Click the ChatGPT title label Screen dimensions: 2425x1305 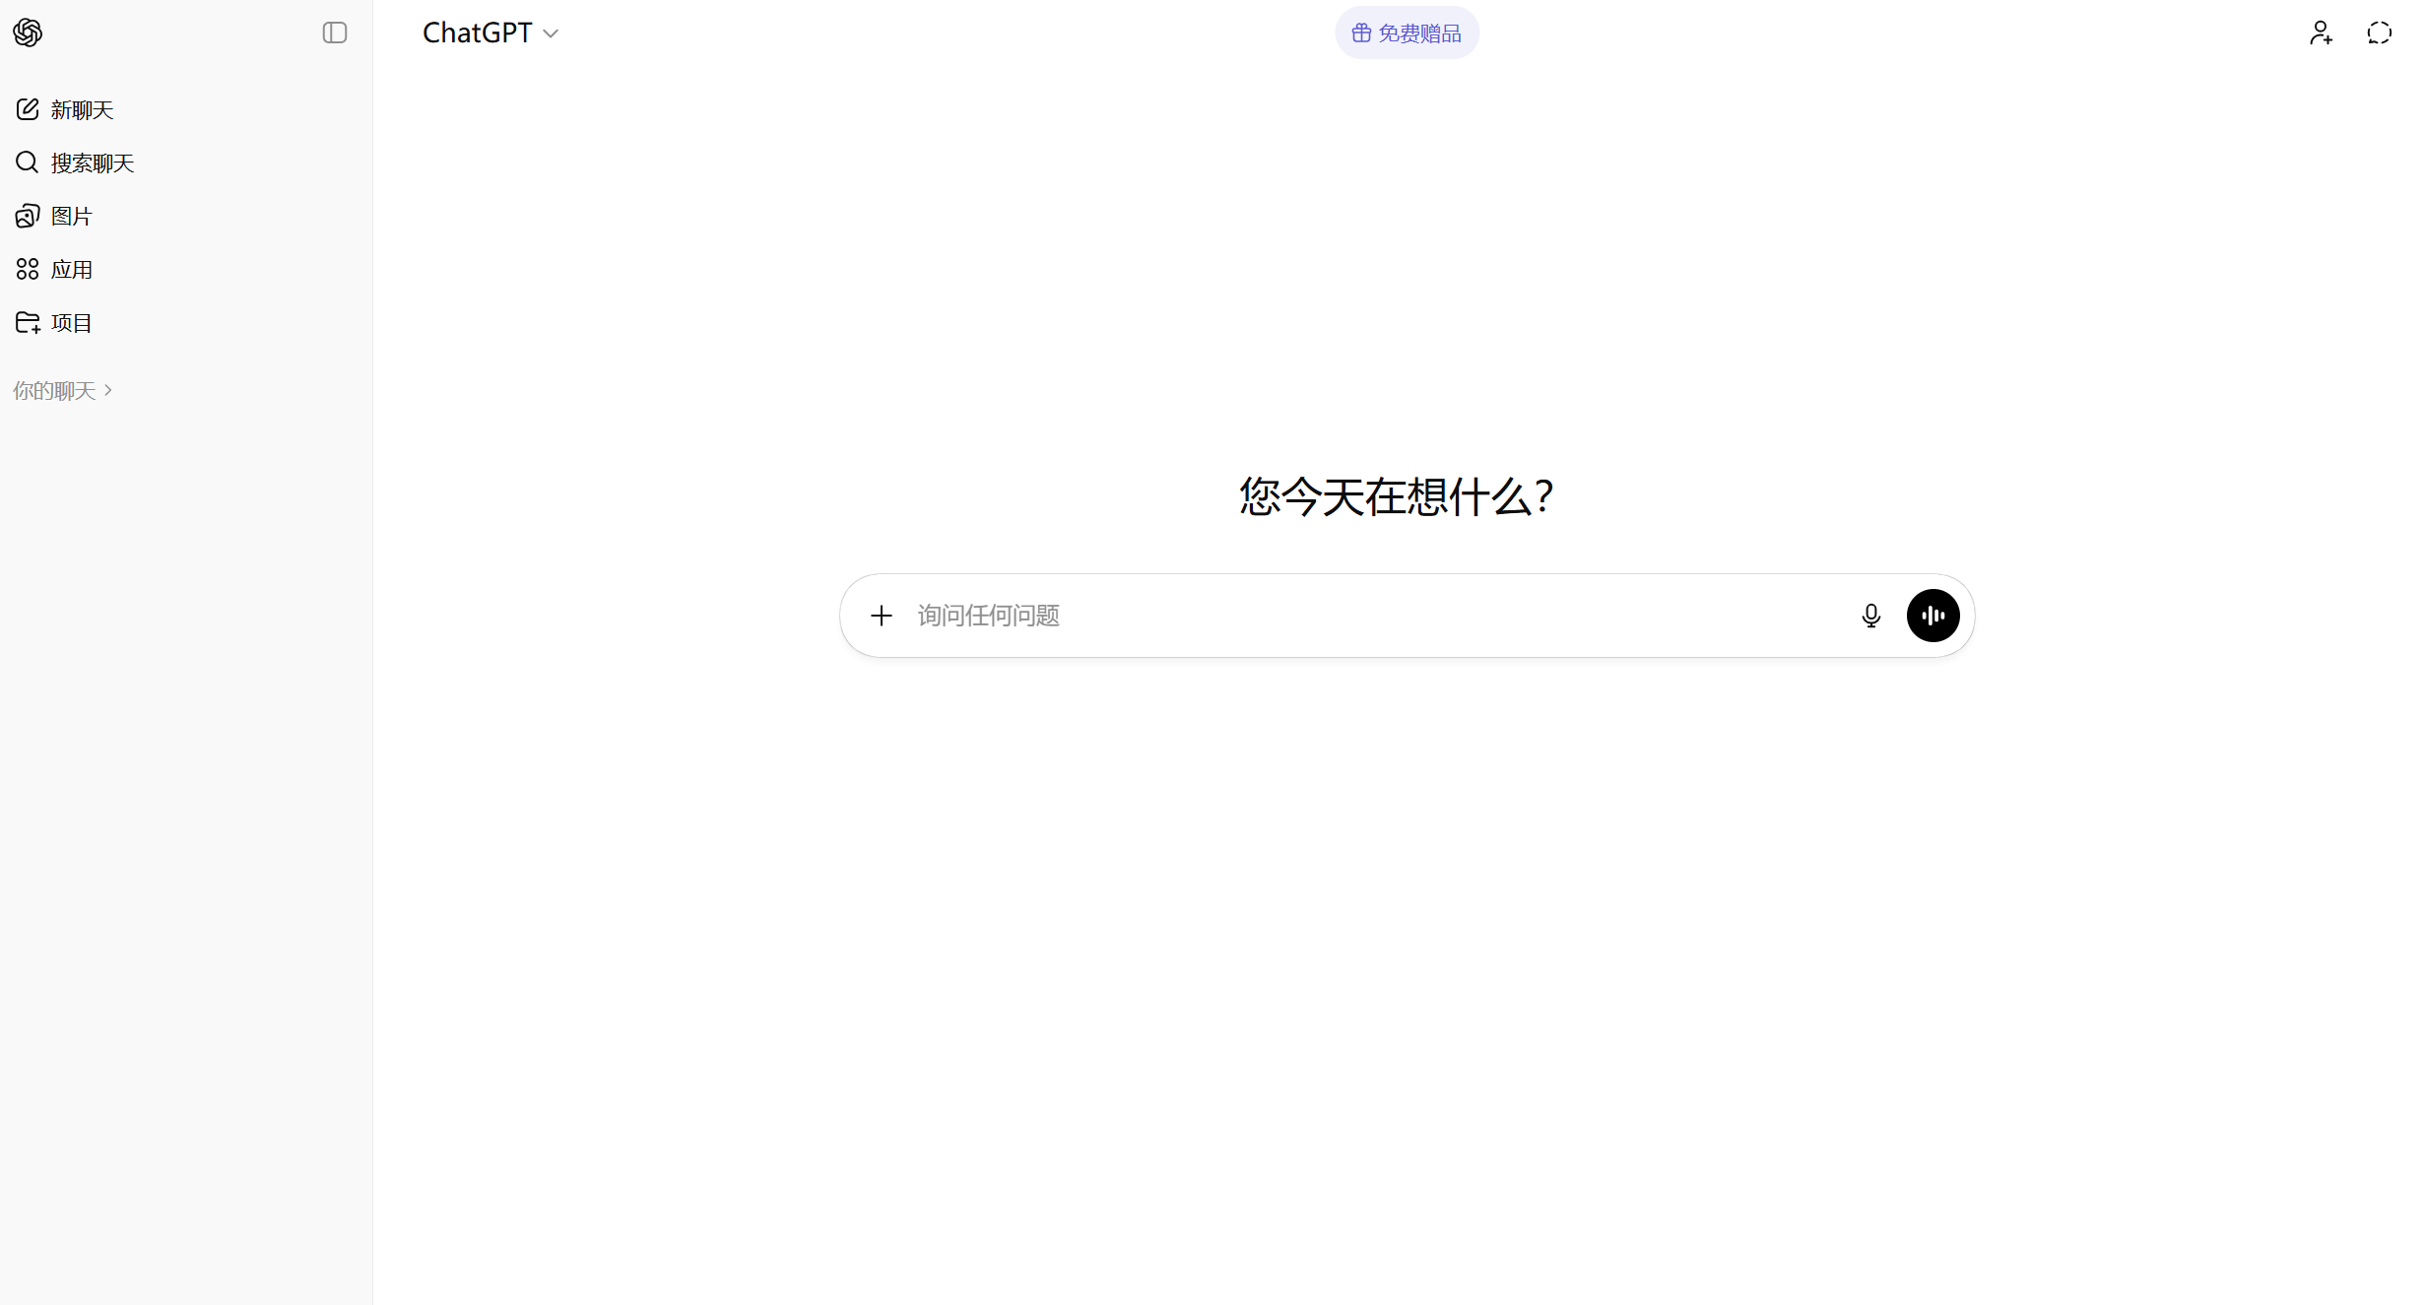click(477, 33)
